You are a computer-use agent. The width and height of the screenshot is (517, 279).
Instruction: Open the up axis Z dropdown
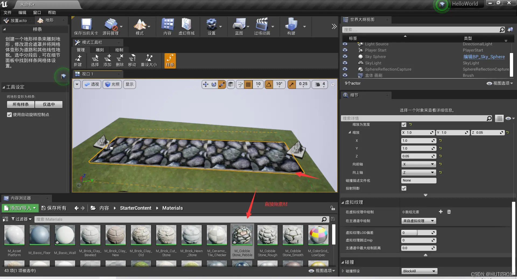click(x=419, y=172)
